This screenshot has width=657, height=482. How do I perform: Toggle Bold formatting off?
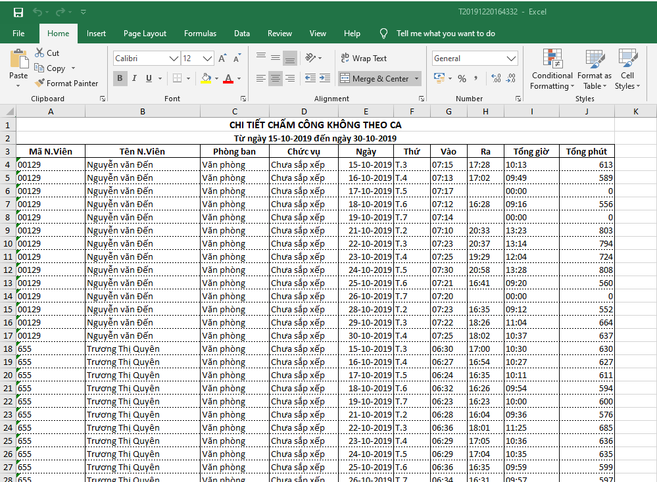[120, 78]
